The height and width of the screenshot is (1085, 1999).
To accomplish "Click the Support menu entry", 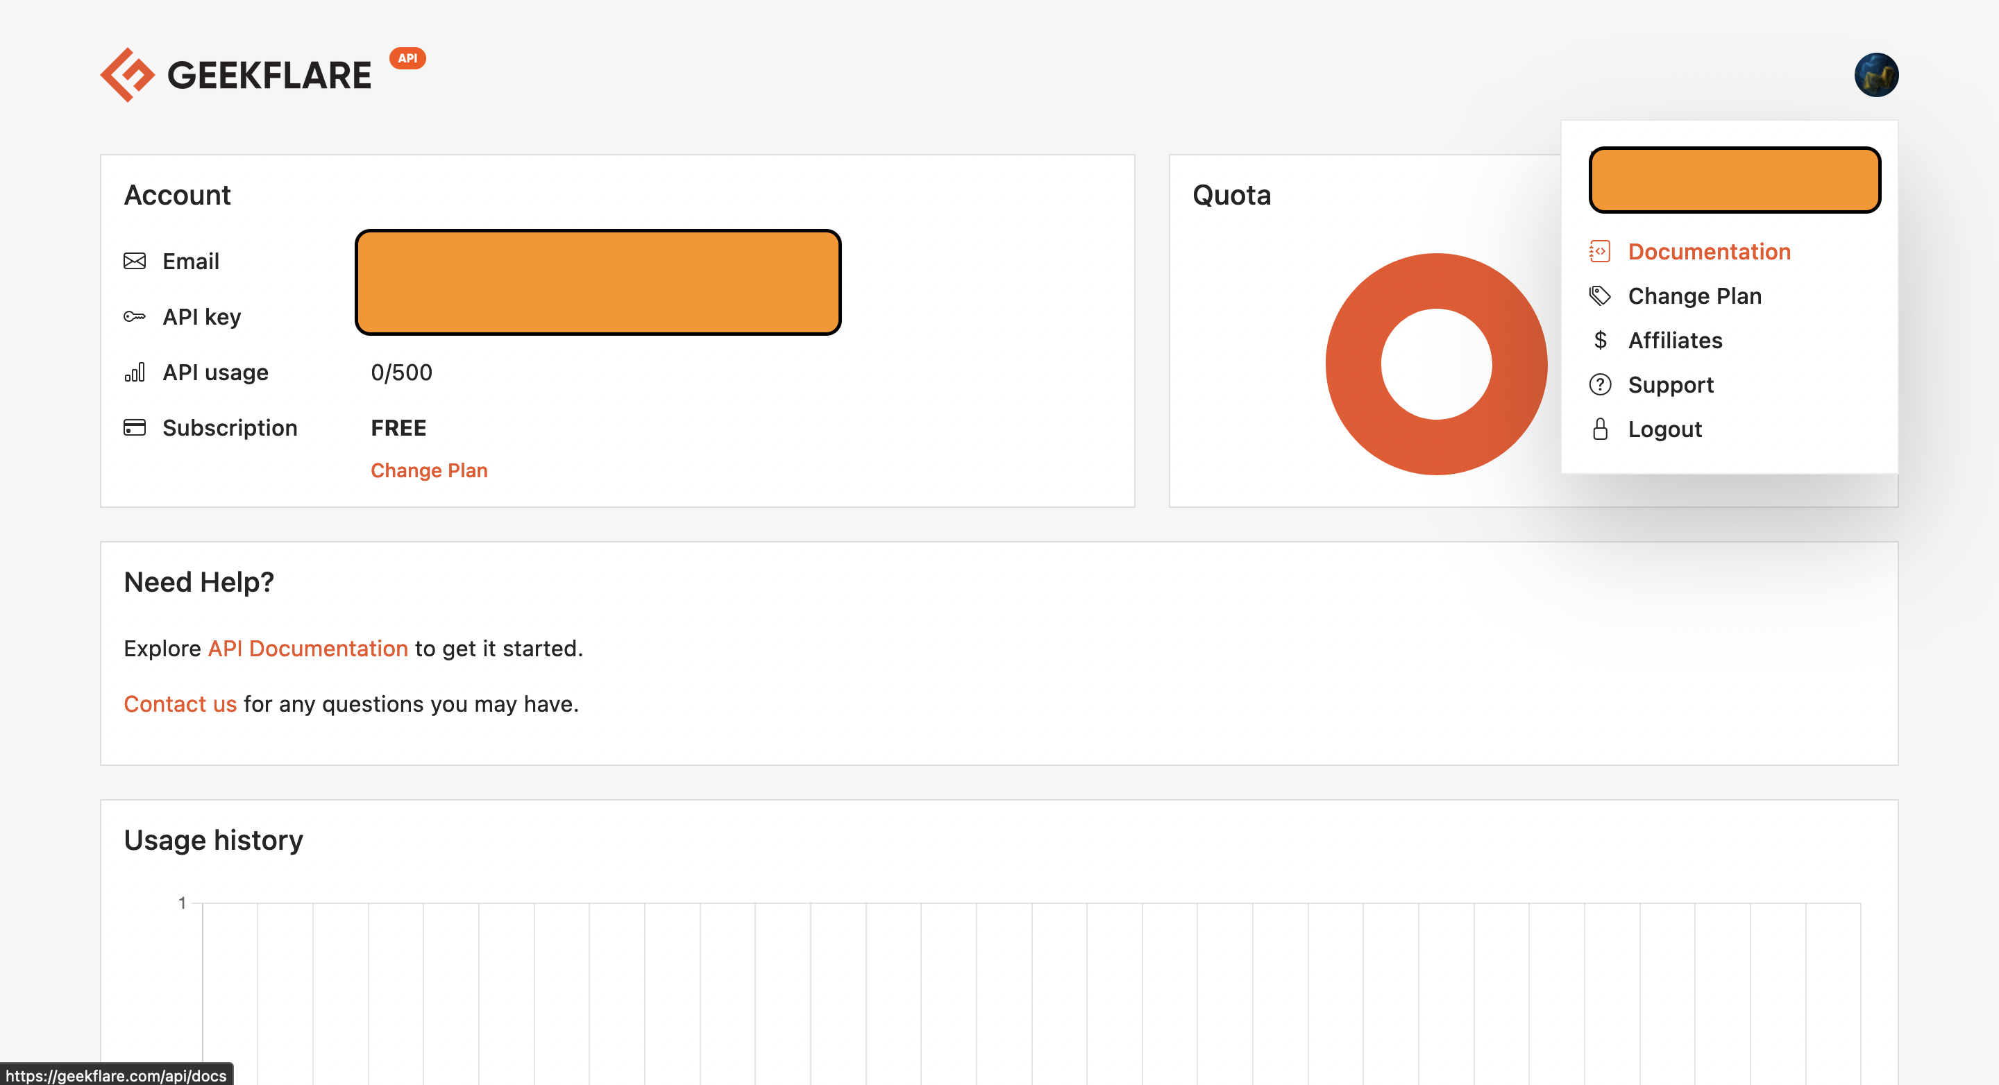I will [1670, 385].
